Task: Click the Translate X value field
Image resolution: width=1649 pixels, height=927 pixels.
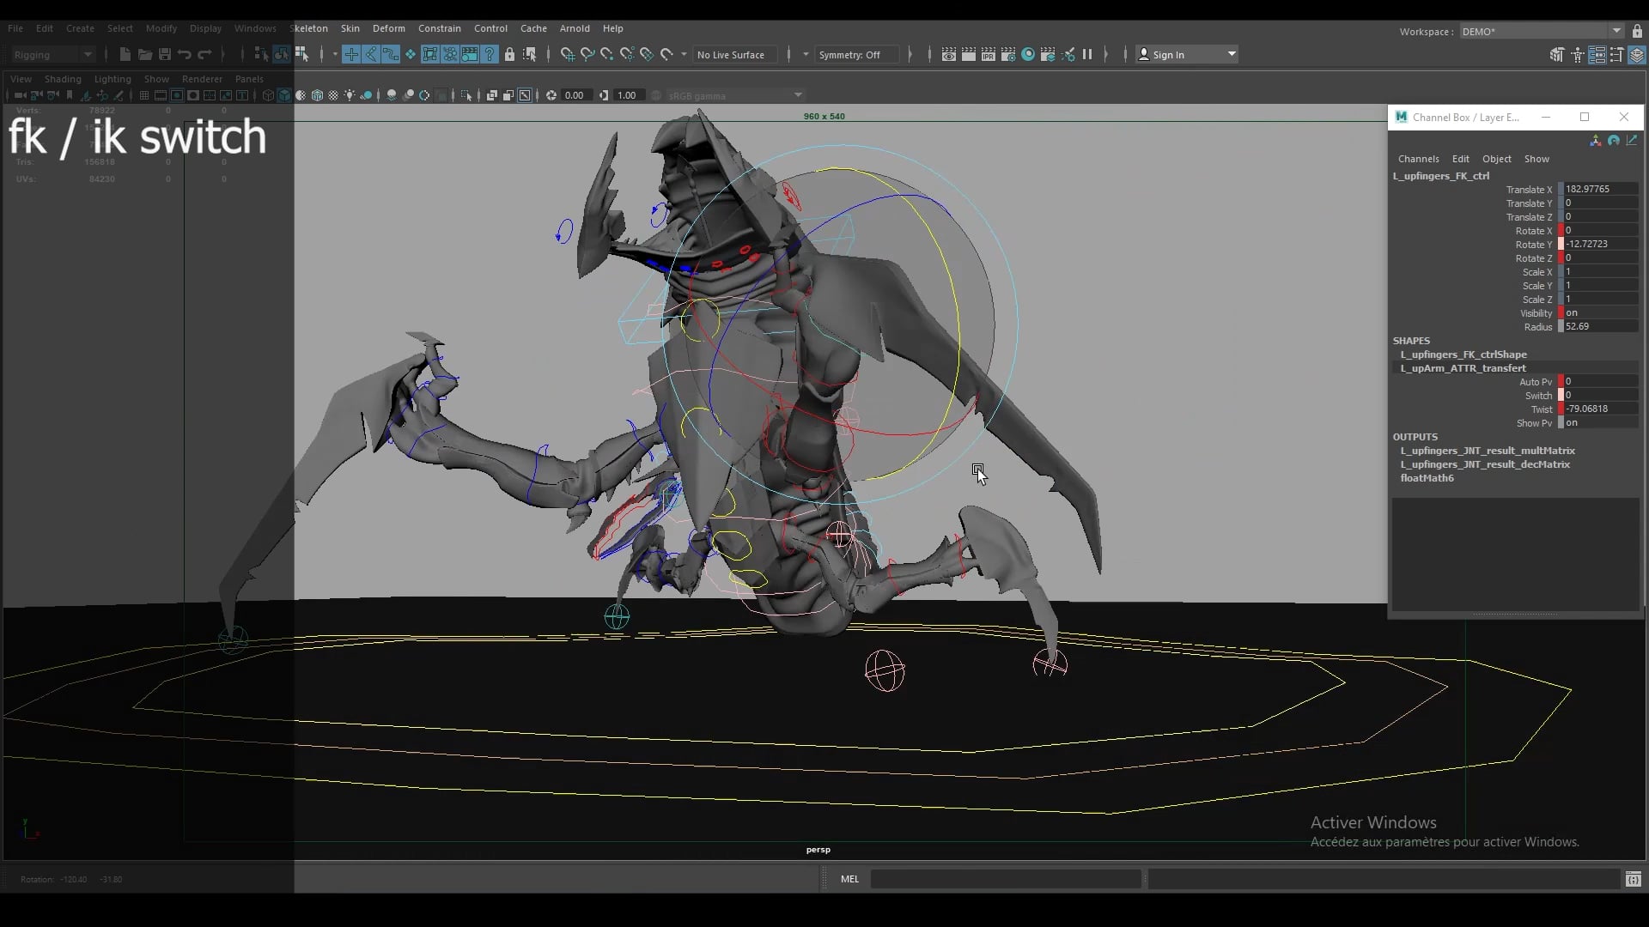Action: pos(1601,189)
